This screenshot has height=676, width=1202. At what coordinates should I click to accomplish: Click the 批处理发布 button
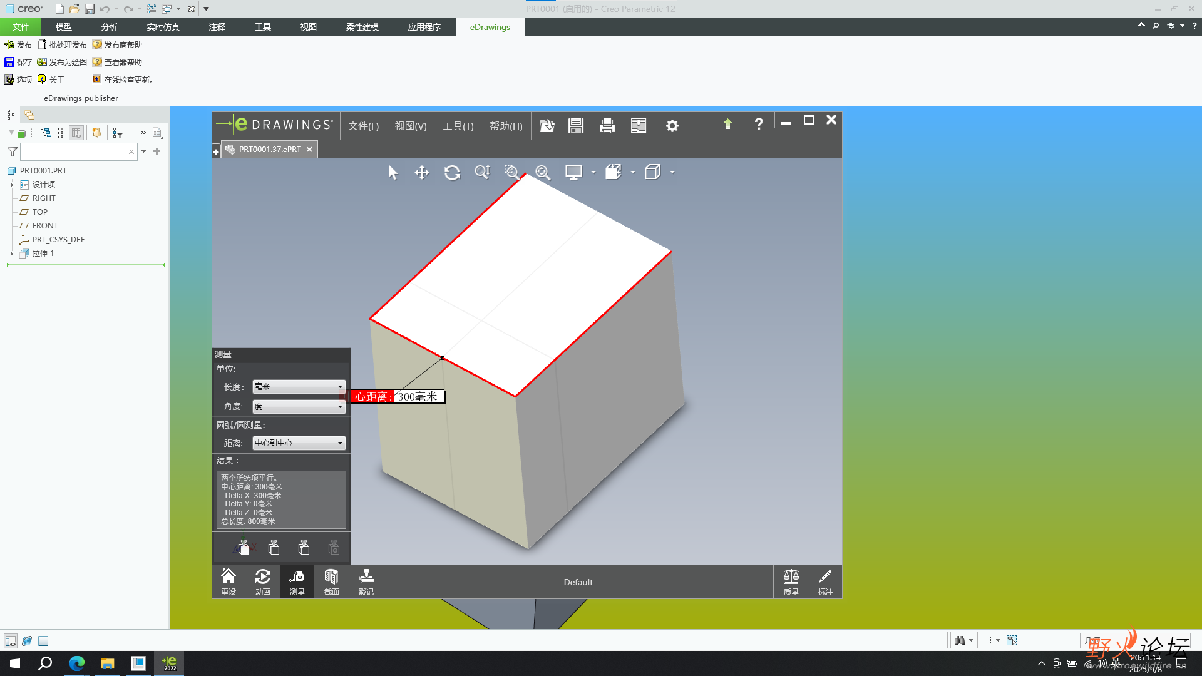[63, 44]
